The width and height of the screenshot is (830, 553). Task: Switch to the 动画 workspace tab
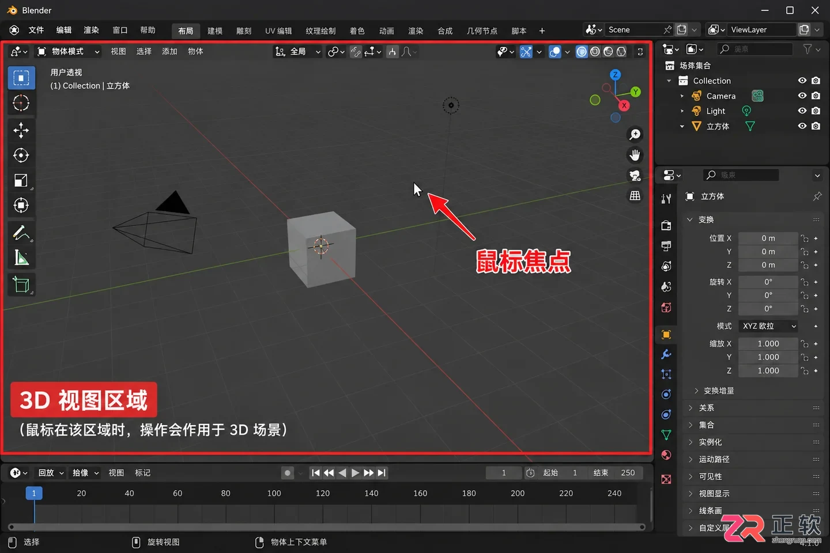pos(387,31)
